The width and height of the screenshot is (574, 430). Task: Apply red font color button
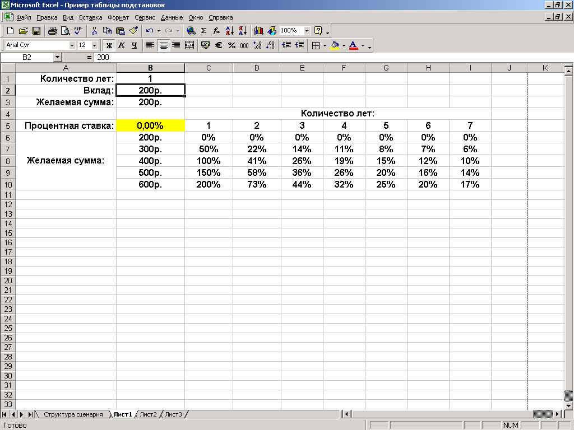click(353, 45)
